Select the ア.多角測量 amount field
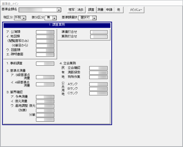 click(45, 97)
